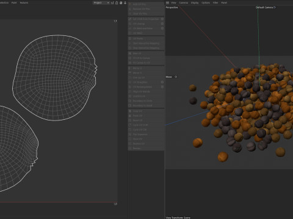This screenshot has width=293, height=219.
Task: Click the Remove UV Pins command icon
Action: (x=130, y=9)
